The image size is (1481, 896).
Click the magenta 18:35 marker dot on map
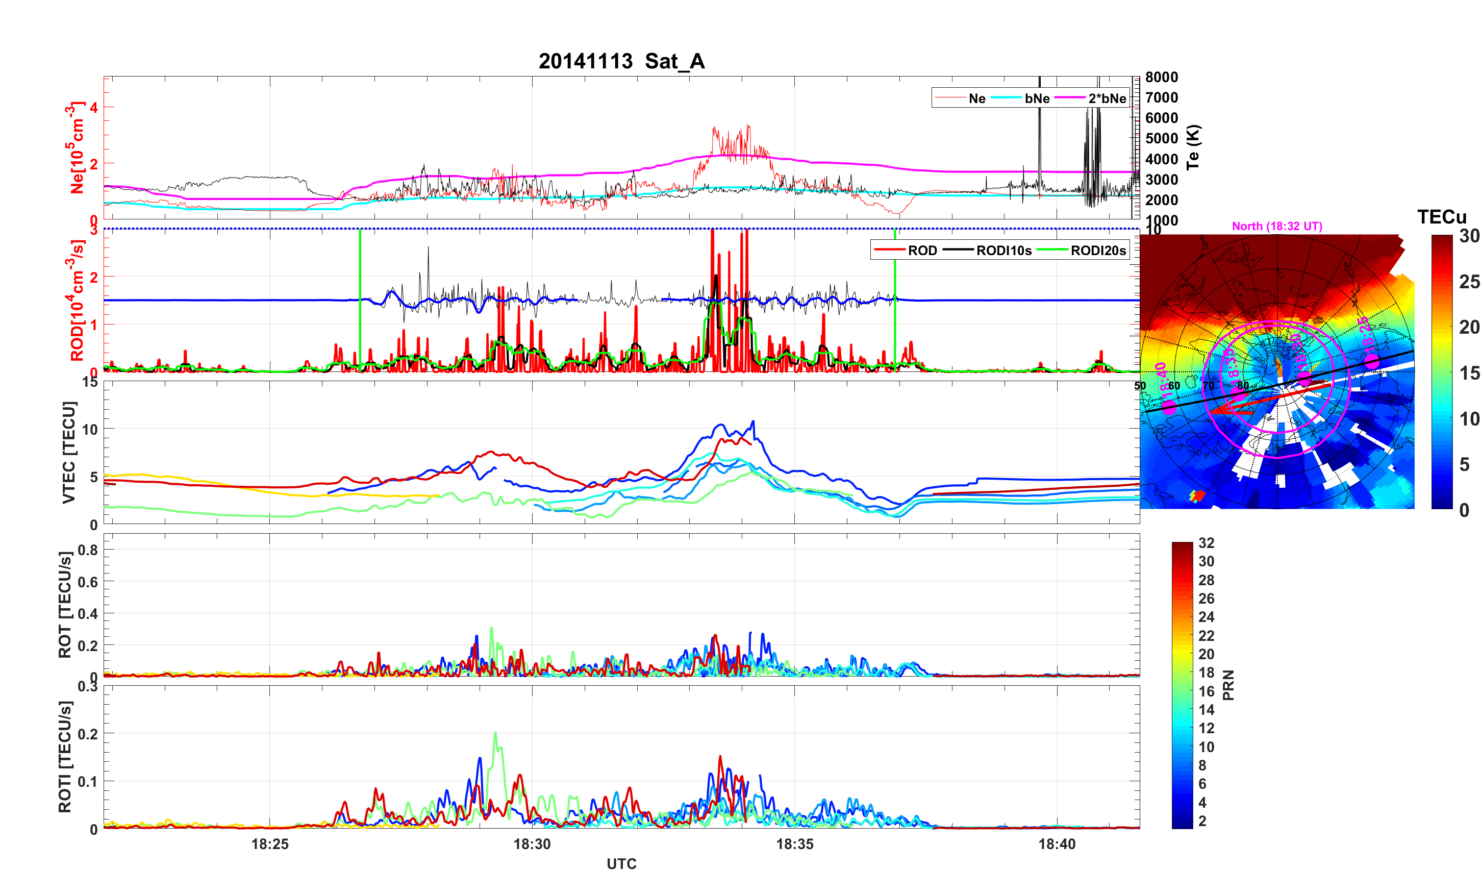[x=1238, y=394]
